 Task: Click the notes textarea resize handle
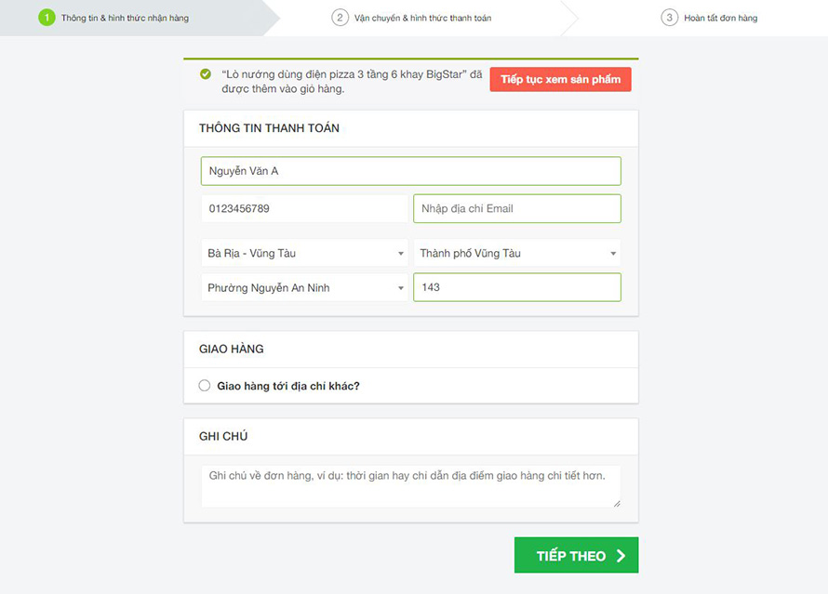[617, 504]
